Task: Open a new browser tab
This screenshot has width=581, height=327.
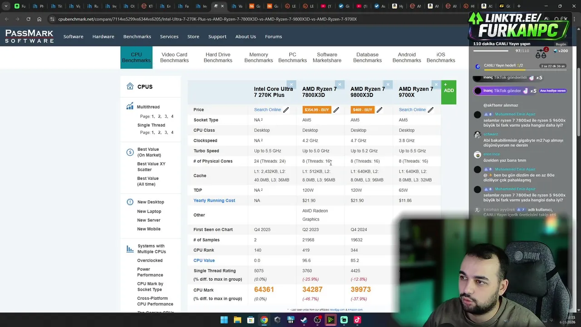Action: 519,6
